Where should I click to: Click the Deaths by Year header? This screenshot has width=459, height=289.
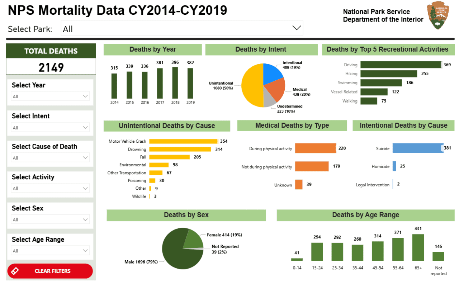(153, 49)
